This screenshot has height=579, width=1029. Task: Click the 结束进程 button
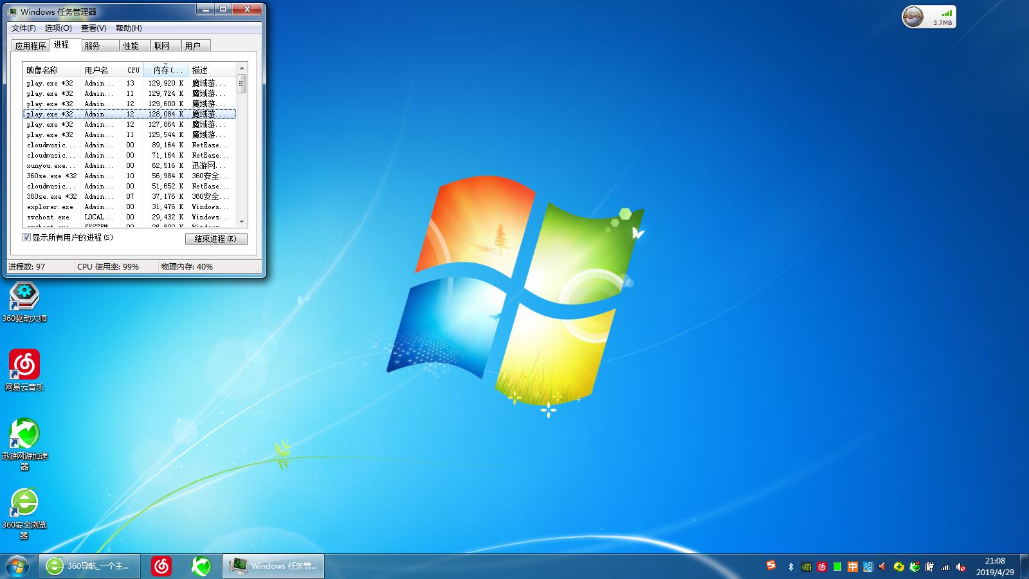point(216,239)
